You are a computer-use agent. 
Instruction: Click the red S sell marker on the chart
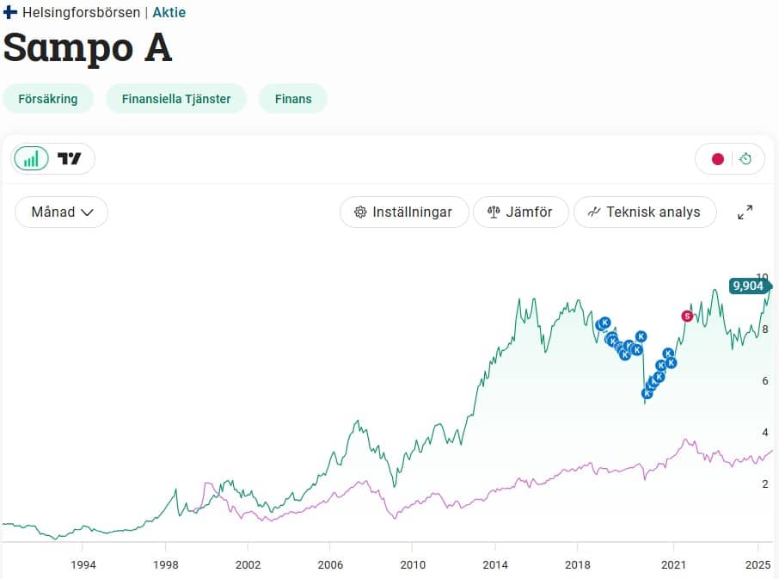click(687, 316)
